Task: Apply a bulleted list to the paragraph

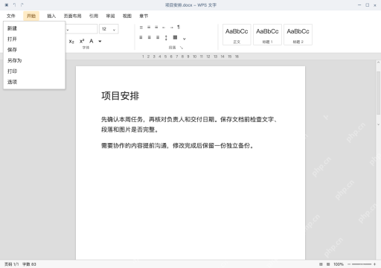Action: (141, 28)
